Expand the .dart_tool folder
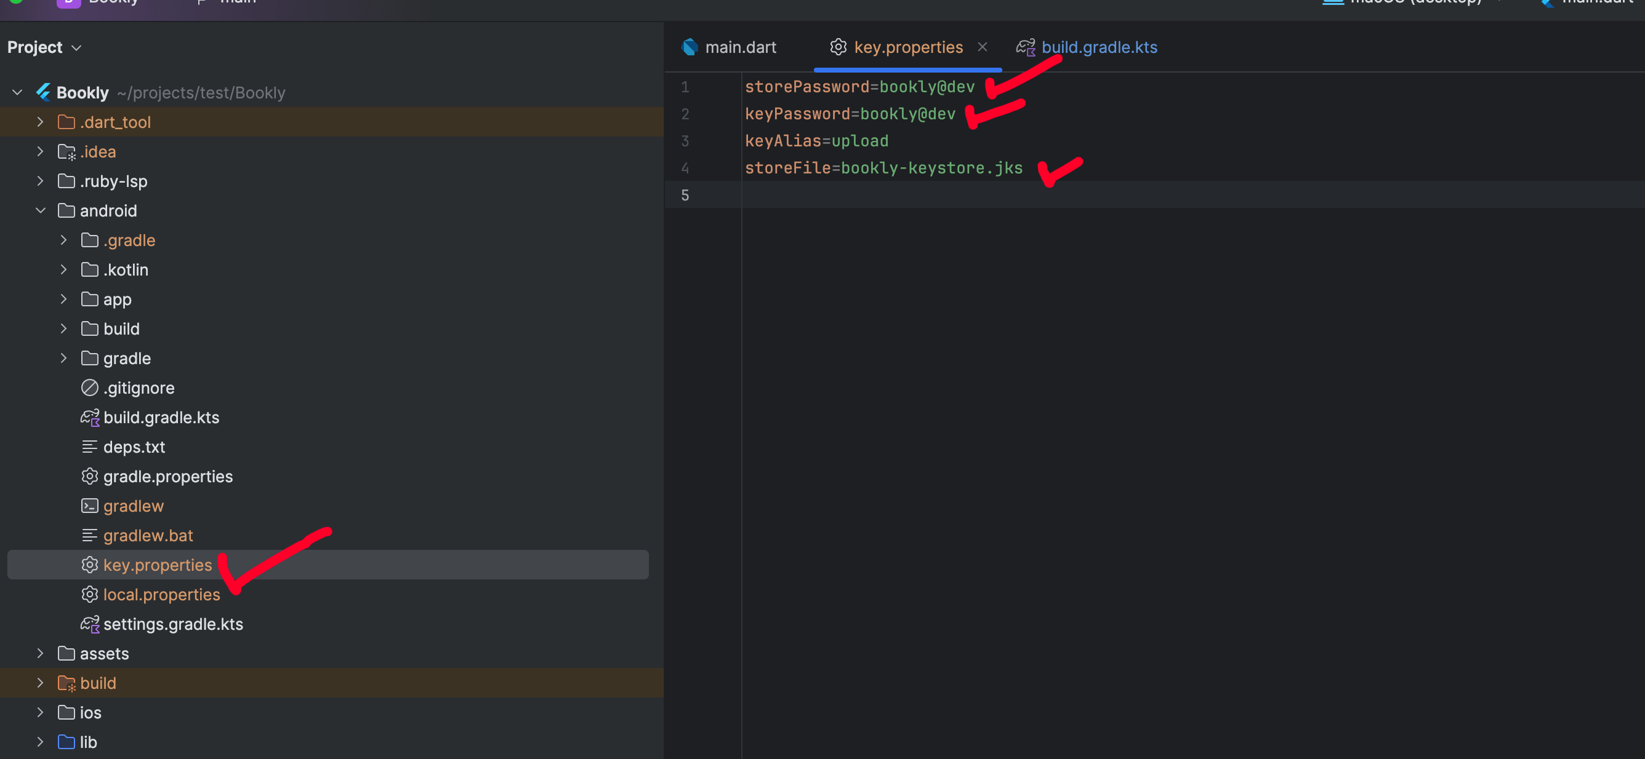This screenshot has width=1645, height=759. point(40,122)
